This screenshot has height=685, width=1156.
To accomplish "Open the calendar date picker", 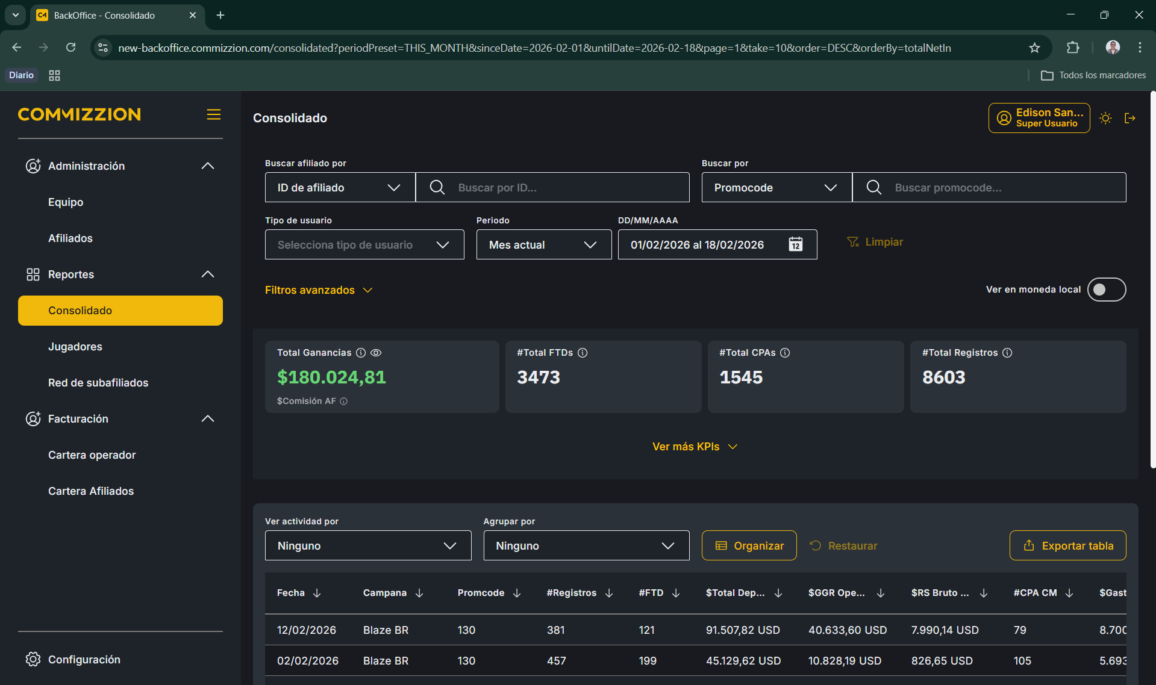I will pos(796,244).
